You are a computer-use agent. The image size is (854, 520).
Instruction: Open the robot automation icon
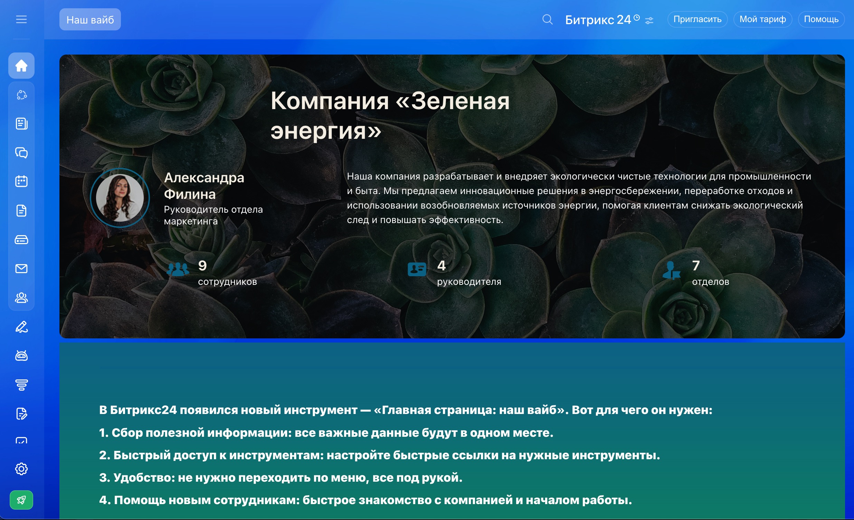click(x=21, y=356)
